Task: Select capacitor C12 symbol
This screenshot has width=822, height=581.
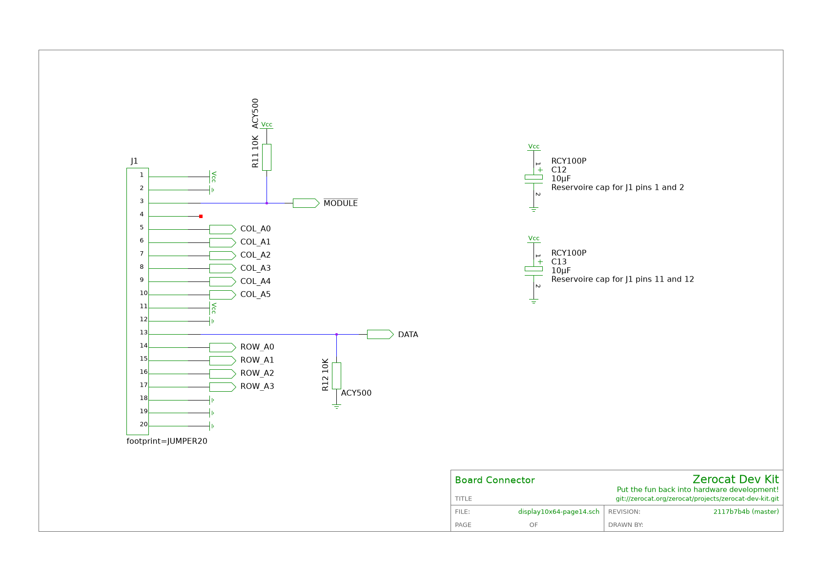Action: tap(534, 178)
